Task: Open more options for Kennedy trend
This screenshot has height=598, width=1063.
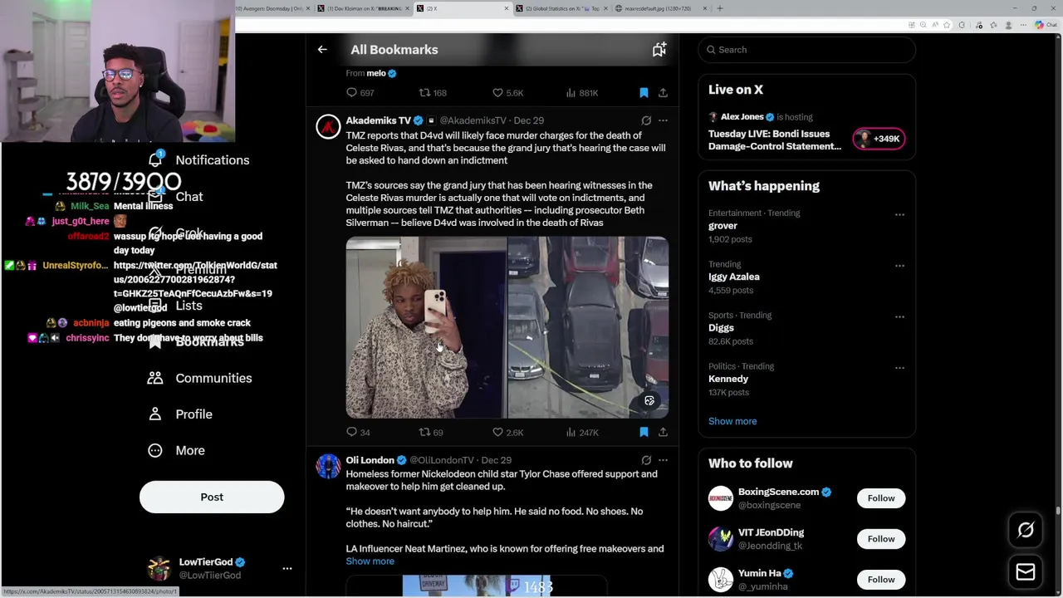Action: pyautogui.click(x=899, y=367)
